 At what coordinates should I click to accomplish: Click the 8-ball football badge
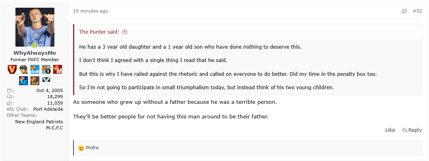46,69
